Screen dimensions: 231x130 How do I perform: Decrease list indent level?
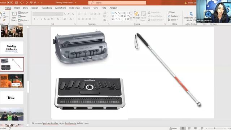[x=91, y=14]
